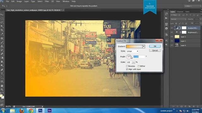
Task: Select the Lasso tool
Action: (x=2, y=22)
